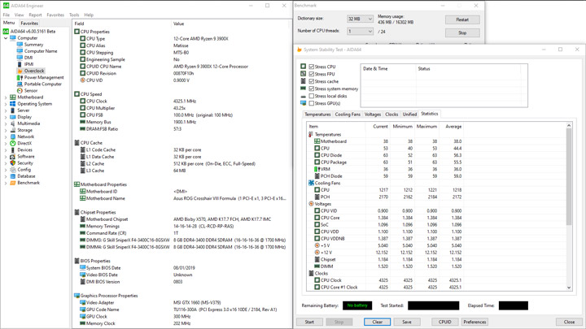Click the Overclock icon in the tree
Image resolution: width=586 pixels, height=329 pixels.
pyautogui.click(x=20, y=71)
